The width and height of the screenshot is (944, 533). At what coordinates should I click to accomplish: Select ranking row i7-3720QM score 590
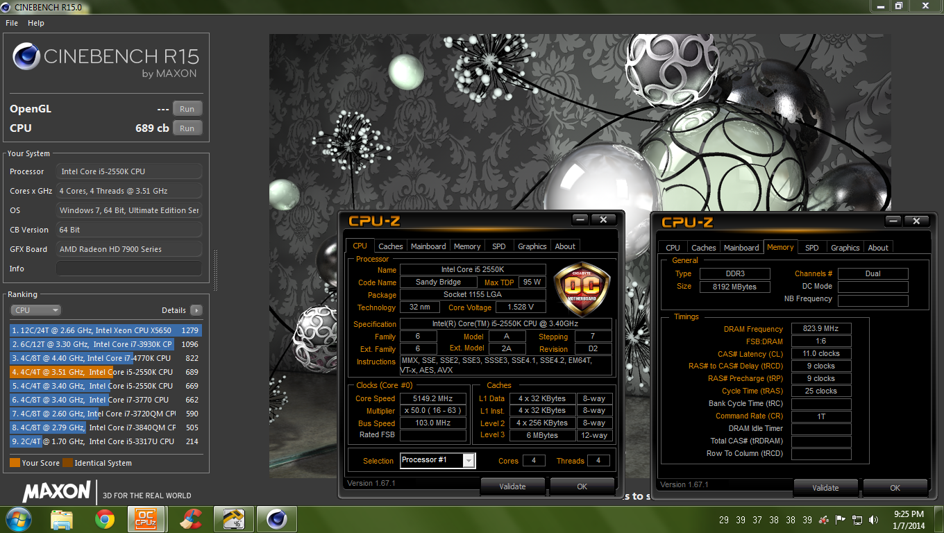106,414
